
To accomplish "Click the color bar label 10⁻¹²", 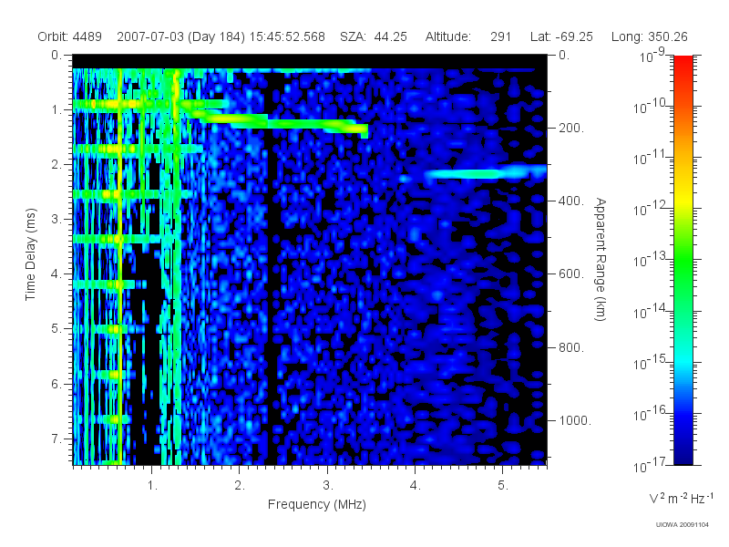I will pos(649,209).
